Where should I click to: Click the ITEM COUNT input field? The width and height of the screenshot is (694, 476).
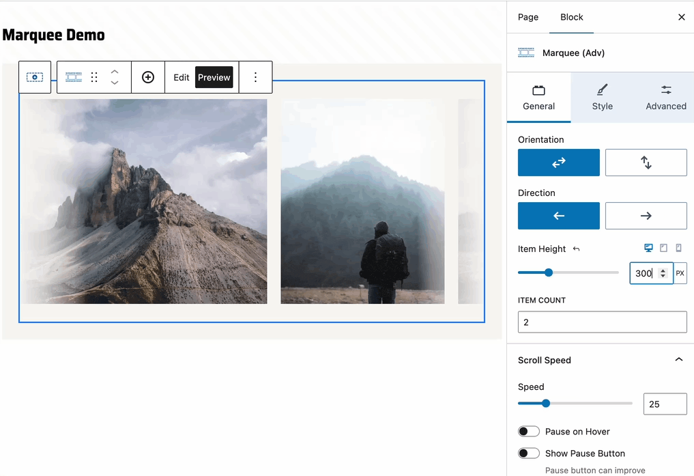pos(602,322)
